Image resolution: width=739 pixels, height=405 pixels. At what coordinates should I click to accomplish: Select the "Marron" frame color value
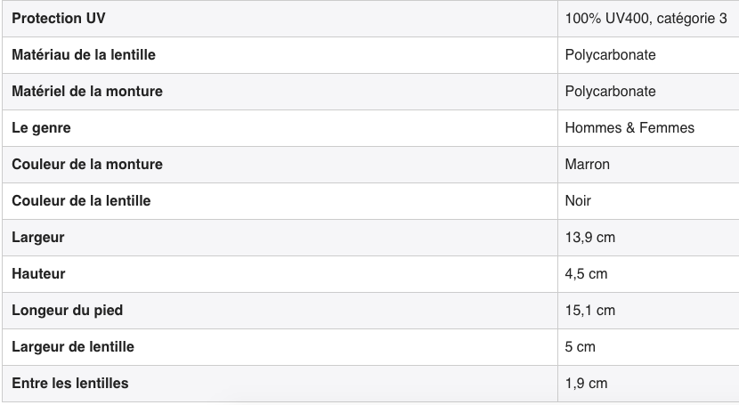[x=587, y=165]
